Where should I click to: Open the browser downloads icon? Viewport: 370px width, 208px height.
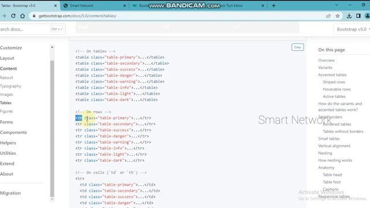coord(349,16)
